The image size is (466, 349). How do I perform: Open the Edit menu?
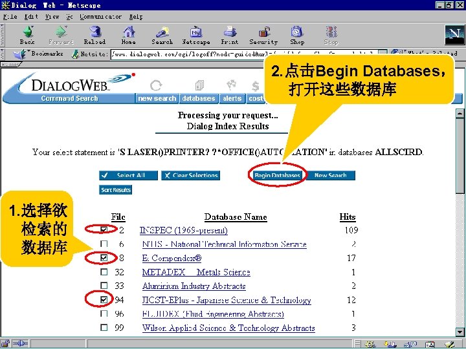31,17
